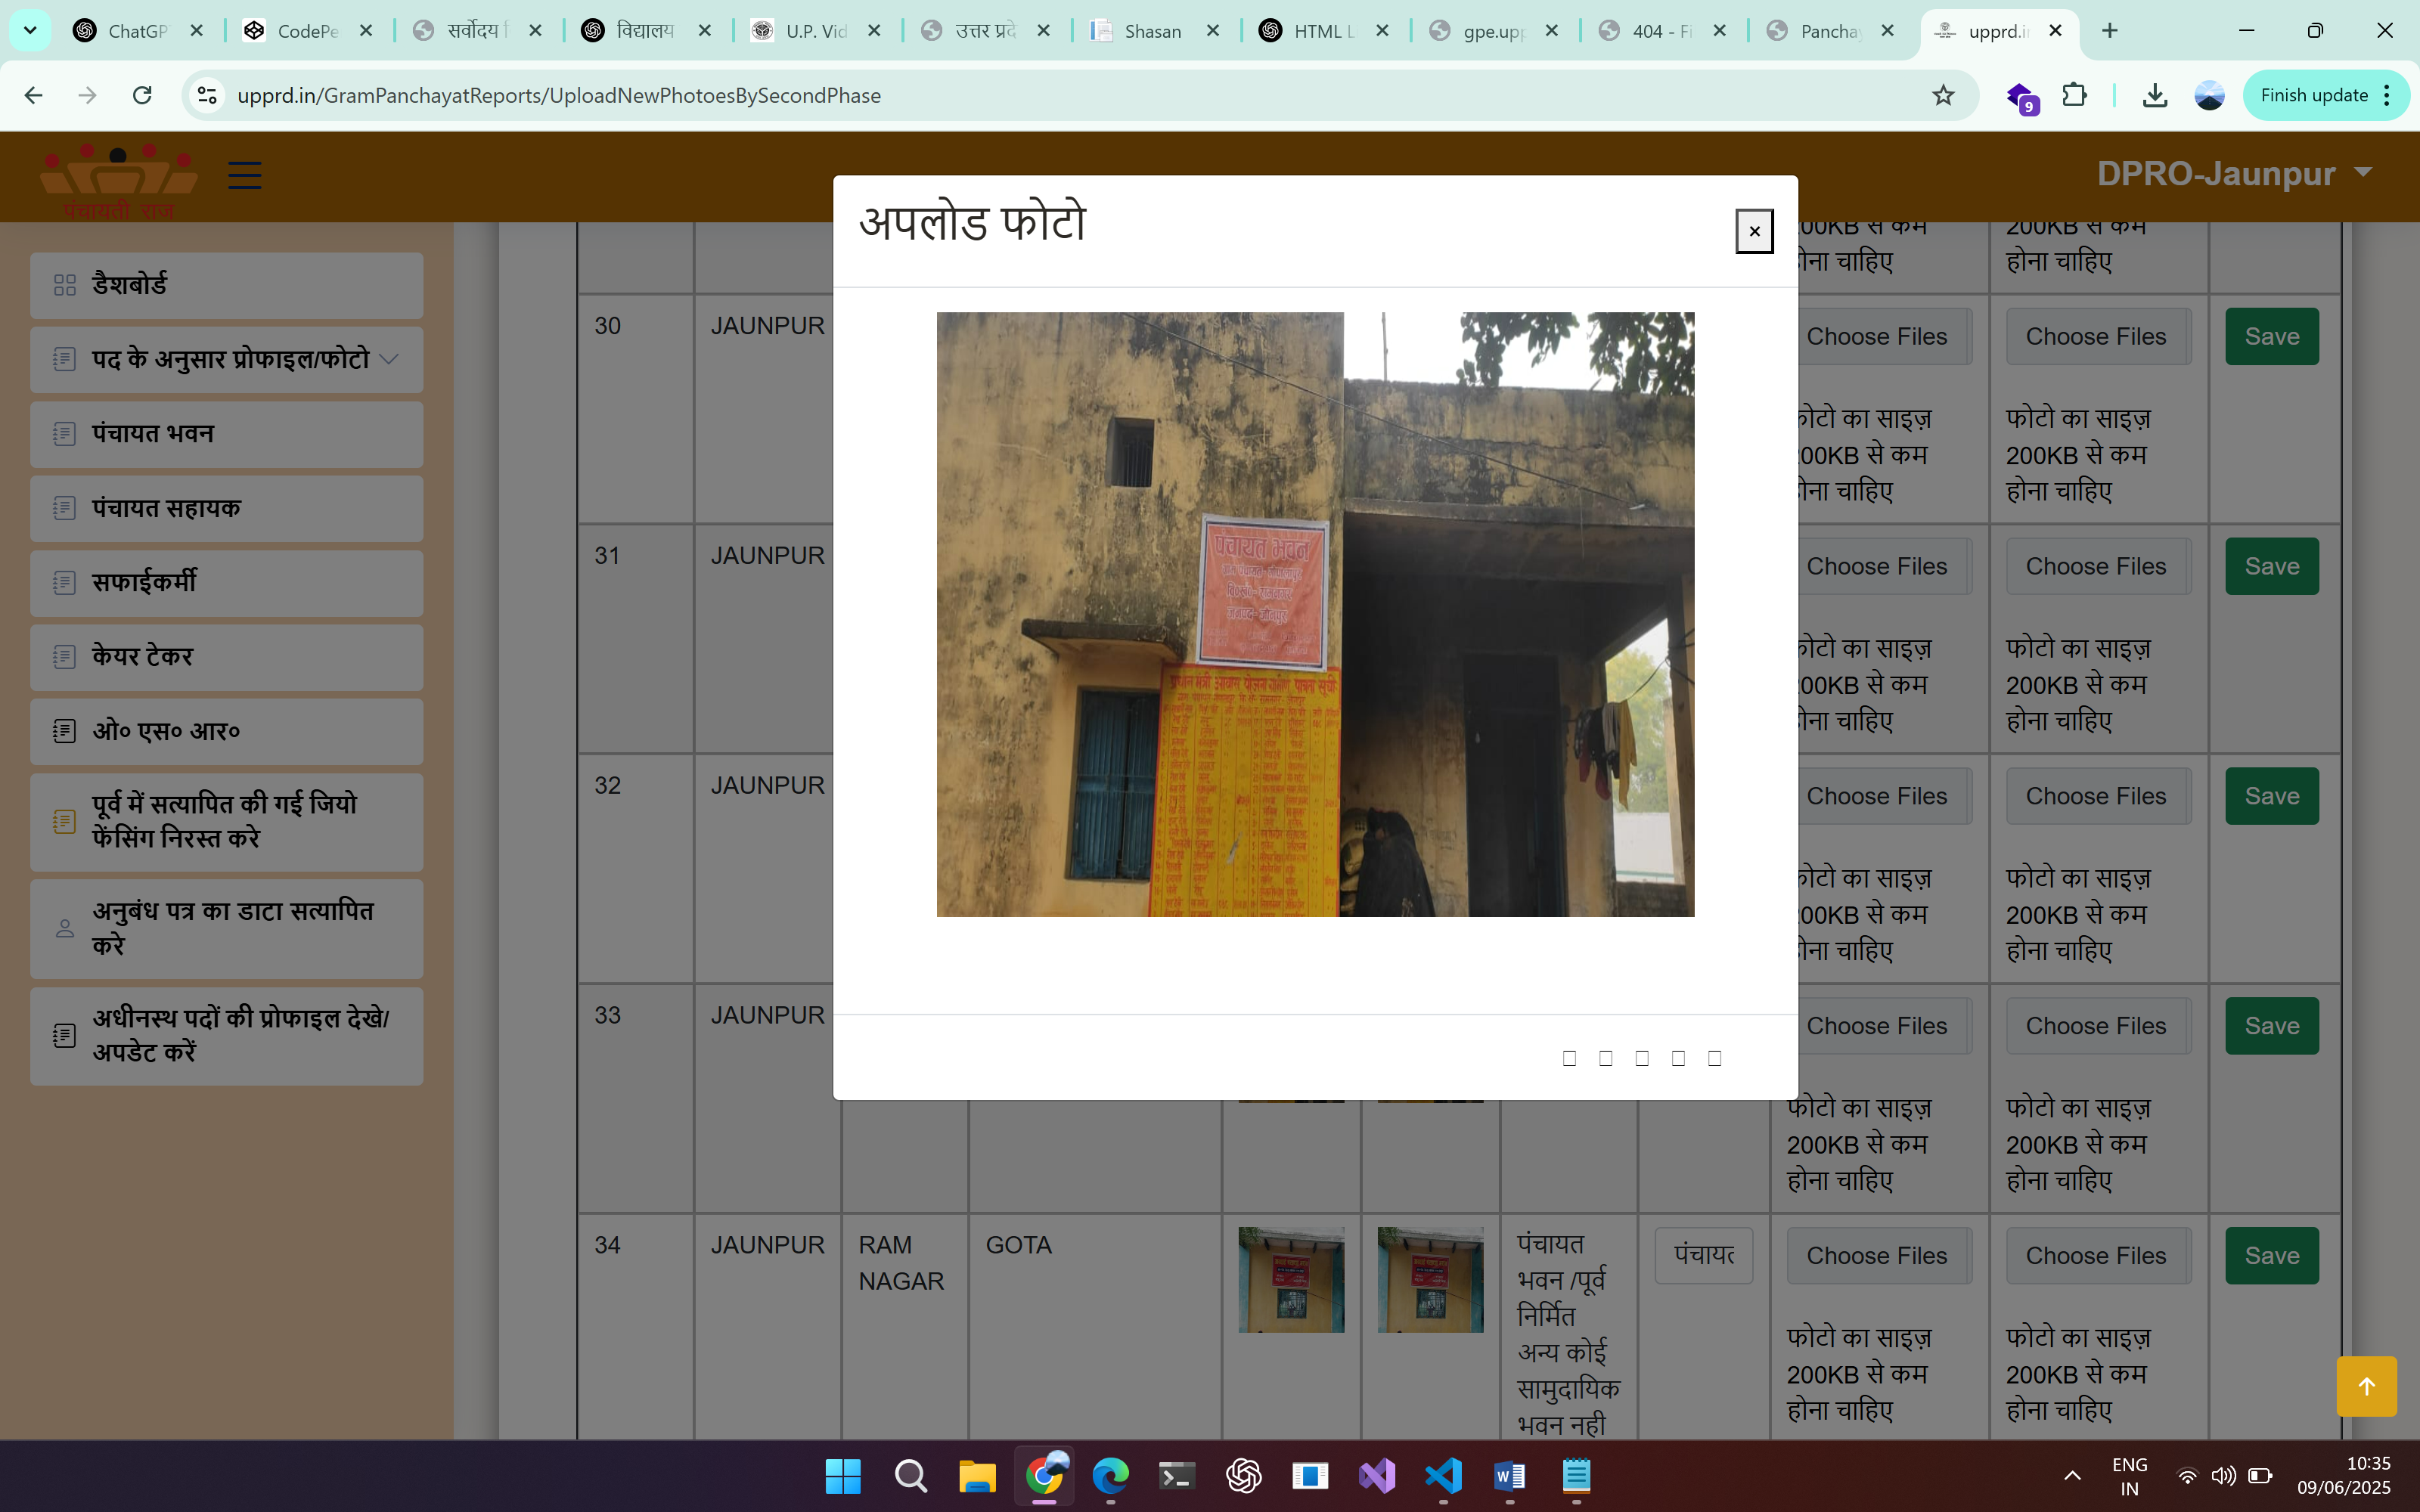The image size is (2420, 1512).
Task: Switch to the Shasan browser tab
Action: click(1151, 31)
